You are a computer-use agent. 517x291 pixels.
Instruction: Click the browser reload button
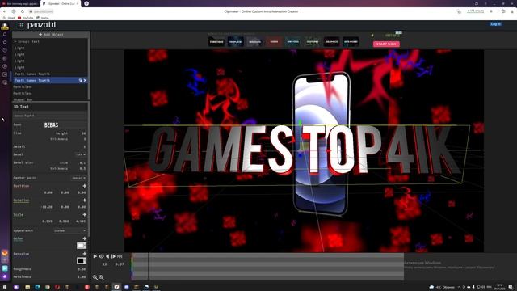[22, 11]
